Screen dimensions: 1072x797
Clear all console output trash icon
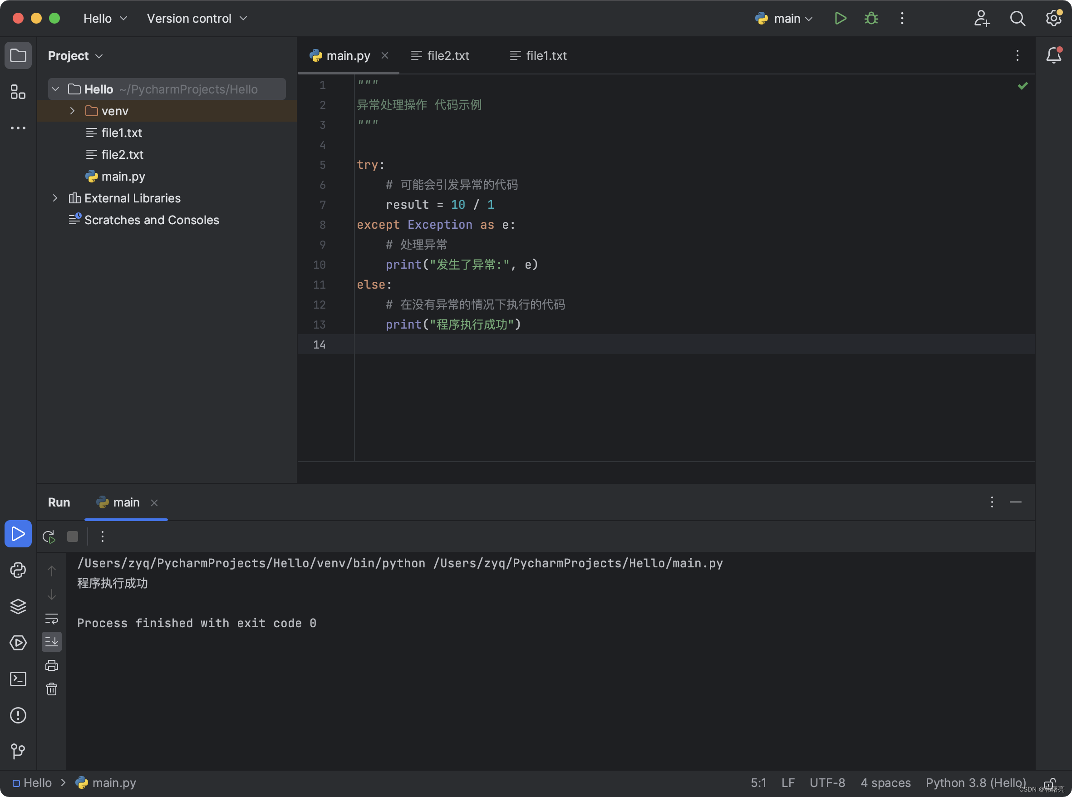coord(52,689)
